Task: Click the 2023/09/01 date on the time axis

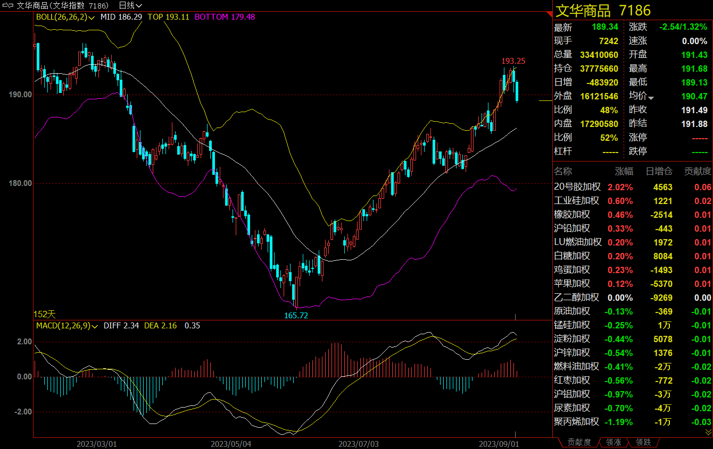Action: (499, 443)
